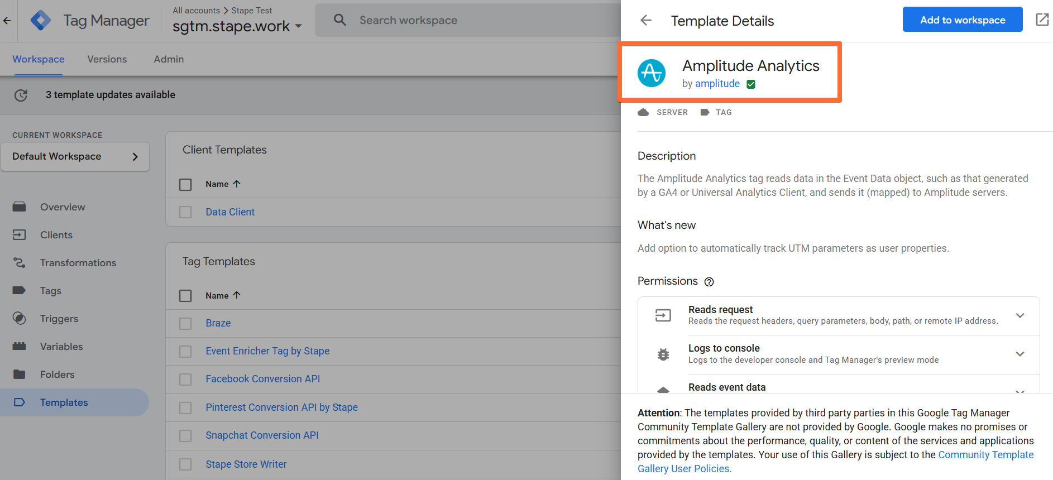This screenshot has height=480, width=1053.
Task: Click the Amplitude Analytics logo
Action: pos(652,73)
